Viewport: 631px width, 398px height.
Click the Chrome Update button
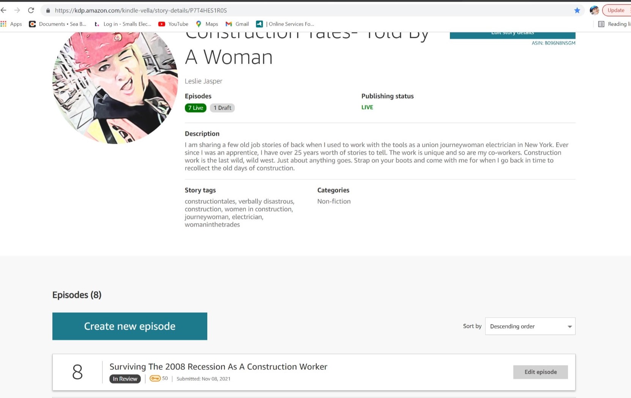[x=615, y=10]
